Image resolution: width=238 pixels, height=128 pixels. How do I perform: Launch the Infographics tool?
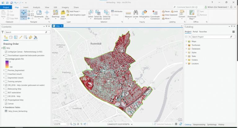pos(144,14)
